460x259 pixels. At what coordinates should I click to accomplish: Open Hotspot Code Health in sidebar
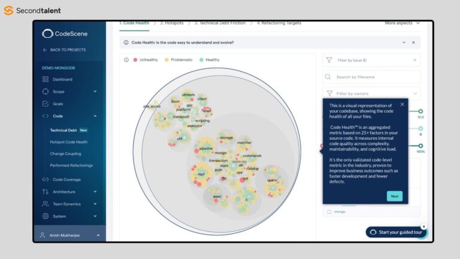pyautogui.click(x=69, y=142)
